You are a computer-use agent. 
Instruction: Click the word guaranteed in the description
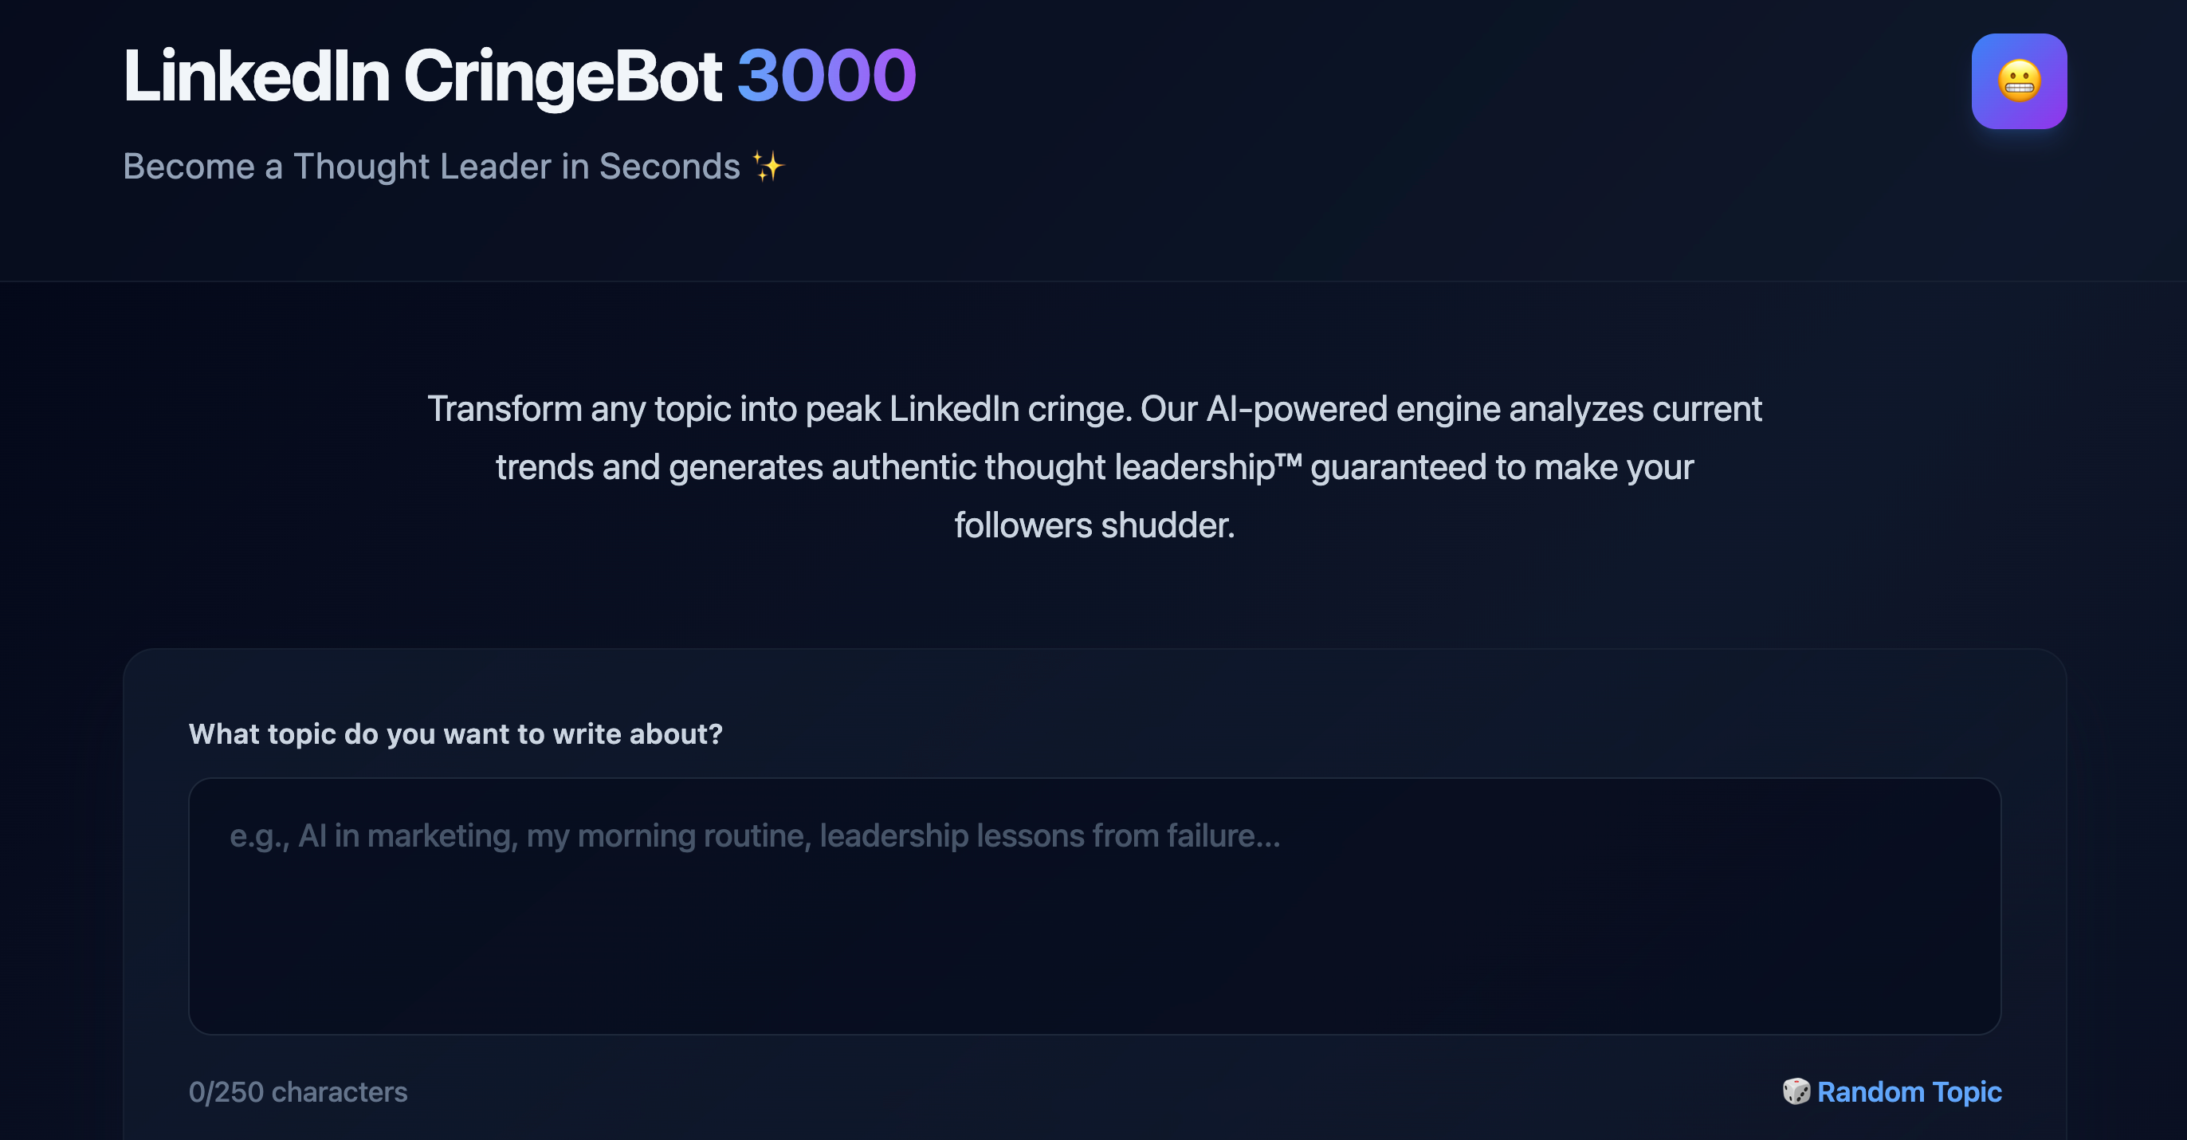(x=1397, y=467)
